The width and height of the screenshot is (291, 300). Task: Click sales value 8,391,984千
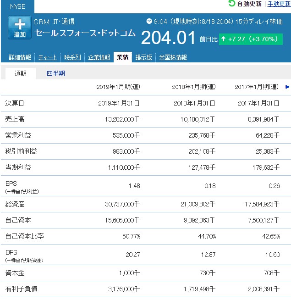264,119
